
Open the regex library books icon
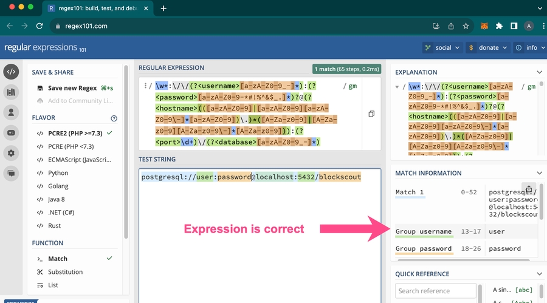pyautogui.click(x=11, y=92)
